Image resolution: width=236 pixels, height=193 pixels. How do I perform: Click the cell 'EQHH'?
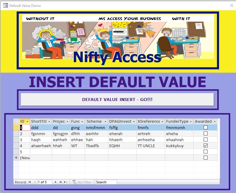[122, 145]
